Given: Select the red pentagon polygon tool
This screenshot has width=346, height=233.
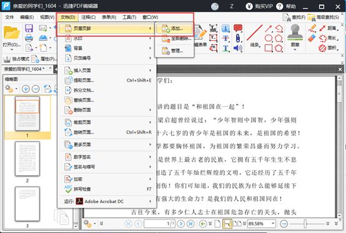Looking at the screenshot, I should (x=279, y=38).
